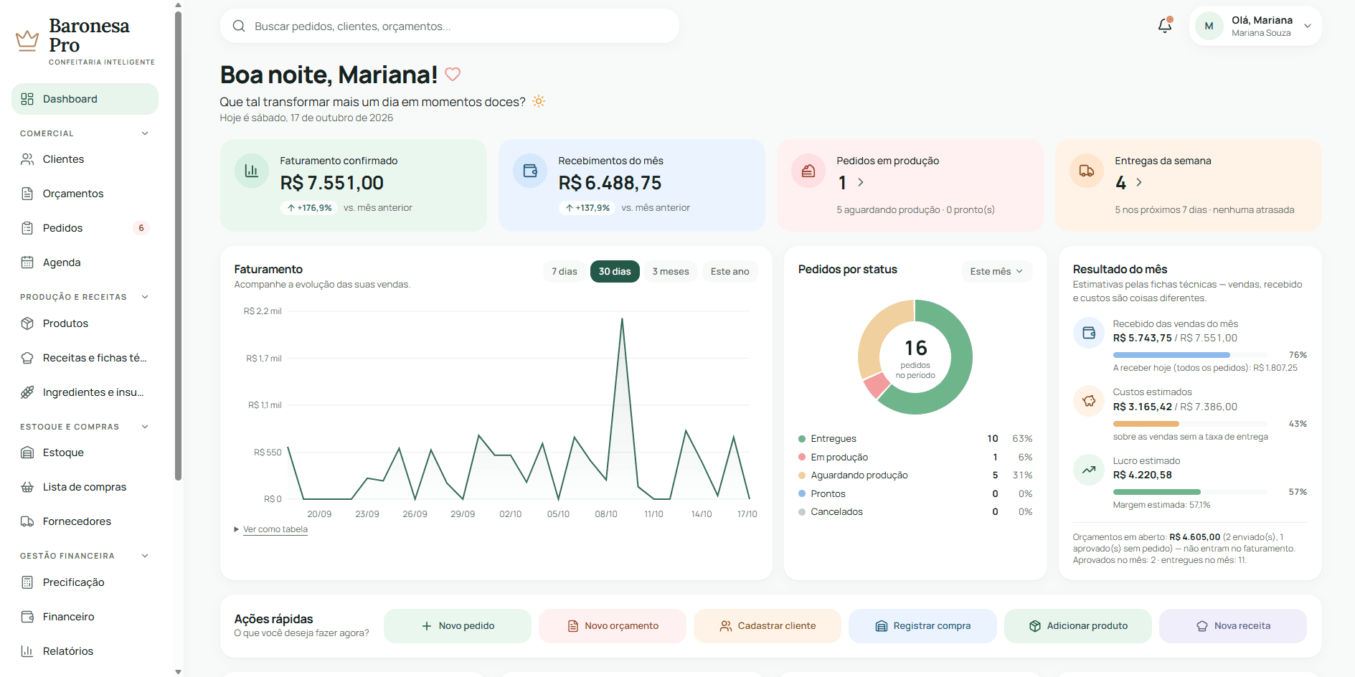The width and height of the screenshot is (1355, 677).
Task: Show Este ano in Faturamento chart
Action: 730,271
